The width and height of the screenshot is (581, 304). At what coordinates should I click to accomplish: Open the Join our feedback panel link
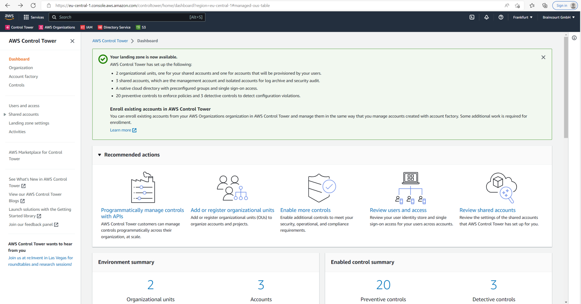[33, 225]
